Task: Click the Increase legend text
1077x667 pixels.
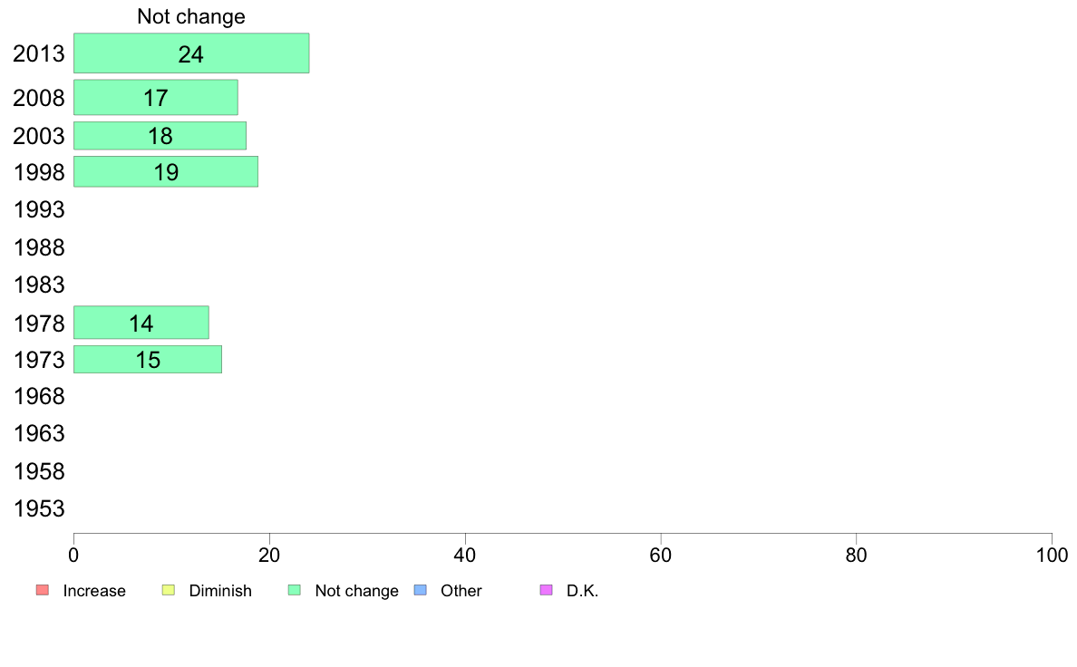Action: (94, 591)
